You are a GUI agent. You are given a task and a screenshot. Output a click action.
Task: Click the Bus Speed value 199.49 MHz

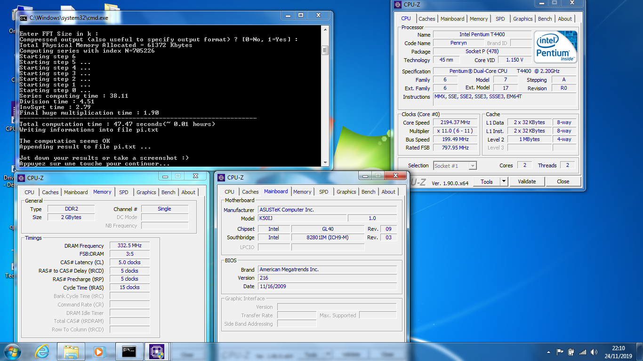click(x=455, y=140)
